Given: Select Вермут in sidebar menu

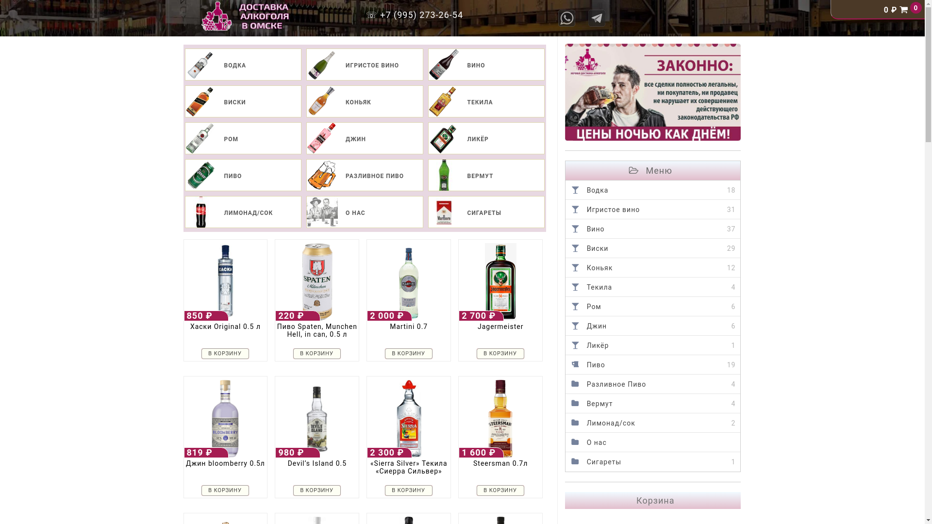Looking at the screenshot, I should 652,404.
